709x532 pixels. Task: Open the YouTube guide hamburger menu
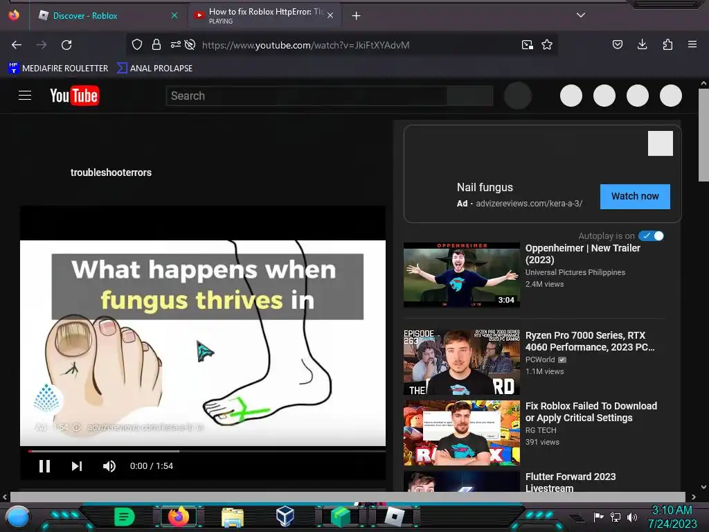[x=25, y=96]
